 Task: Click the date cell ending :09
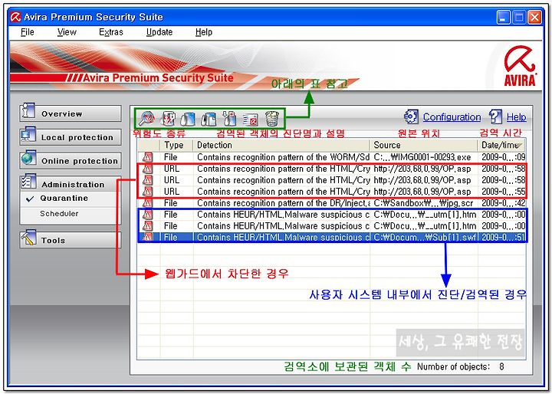point(504,157)
